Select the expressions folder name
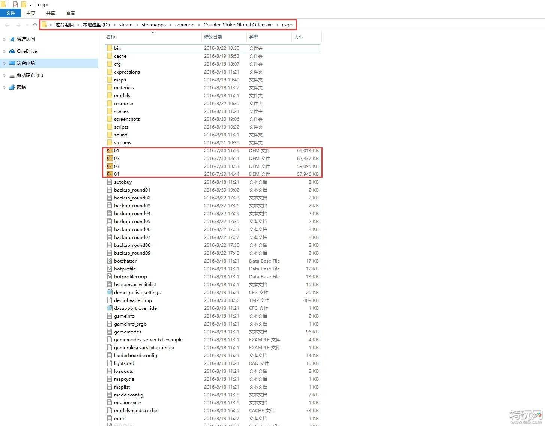The image size is (545, 426). point(127,72)
